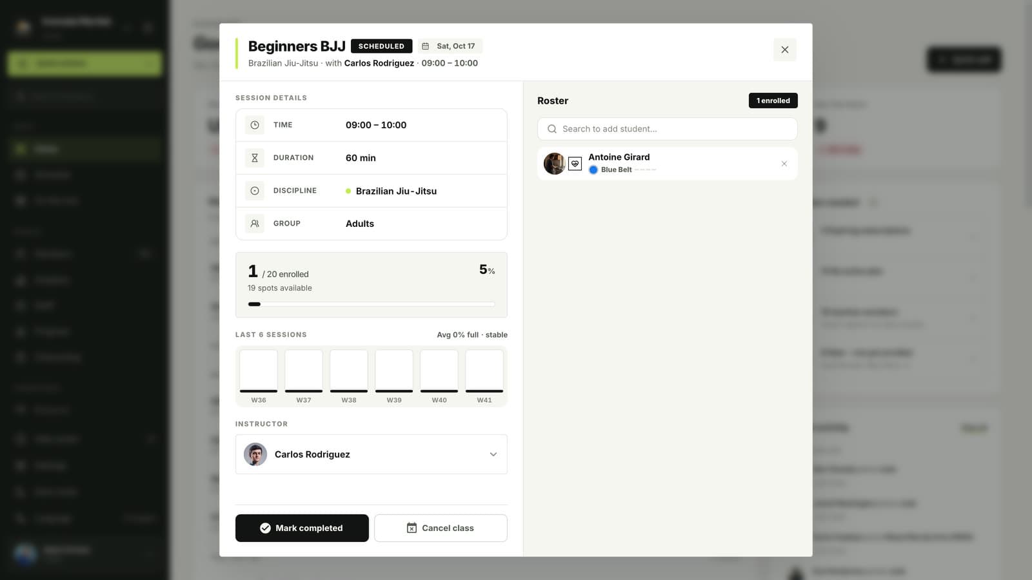
Task: Click the Adults group value
Action: tap(360, 224)
